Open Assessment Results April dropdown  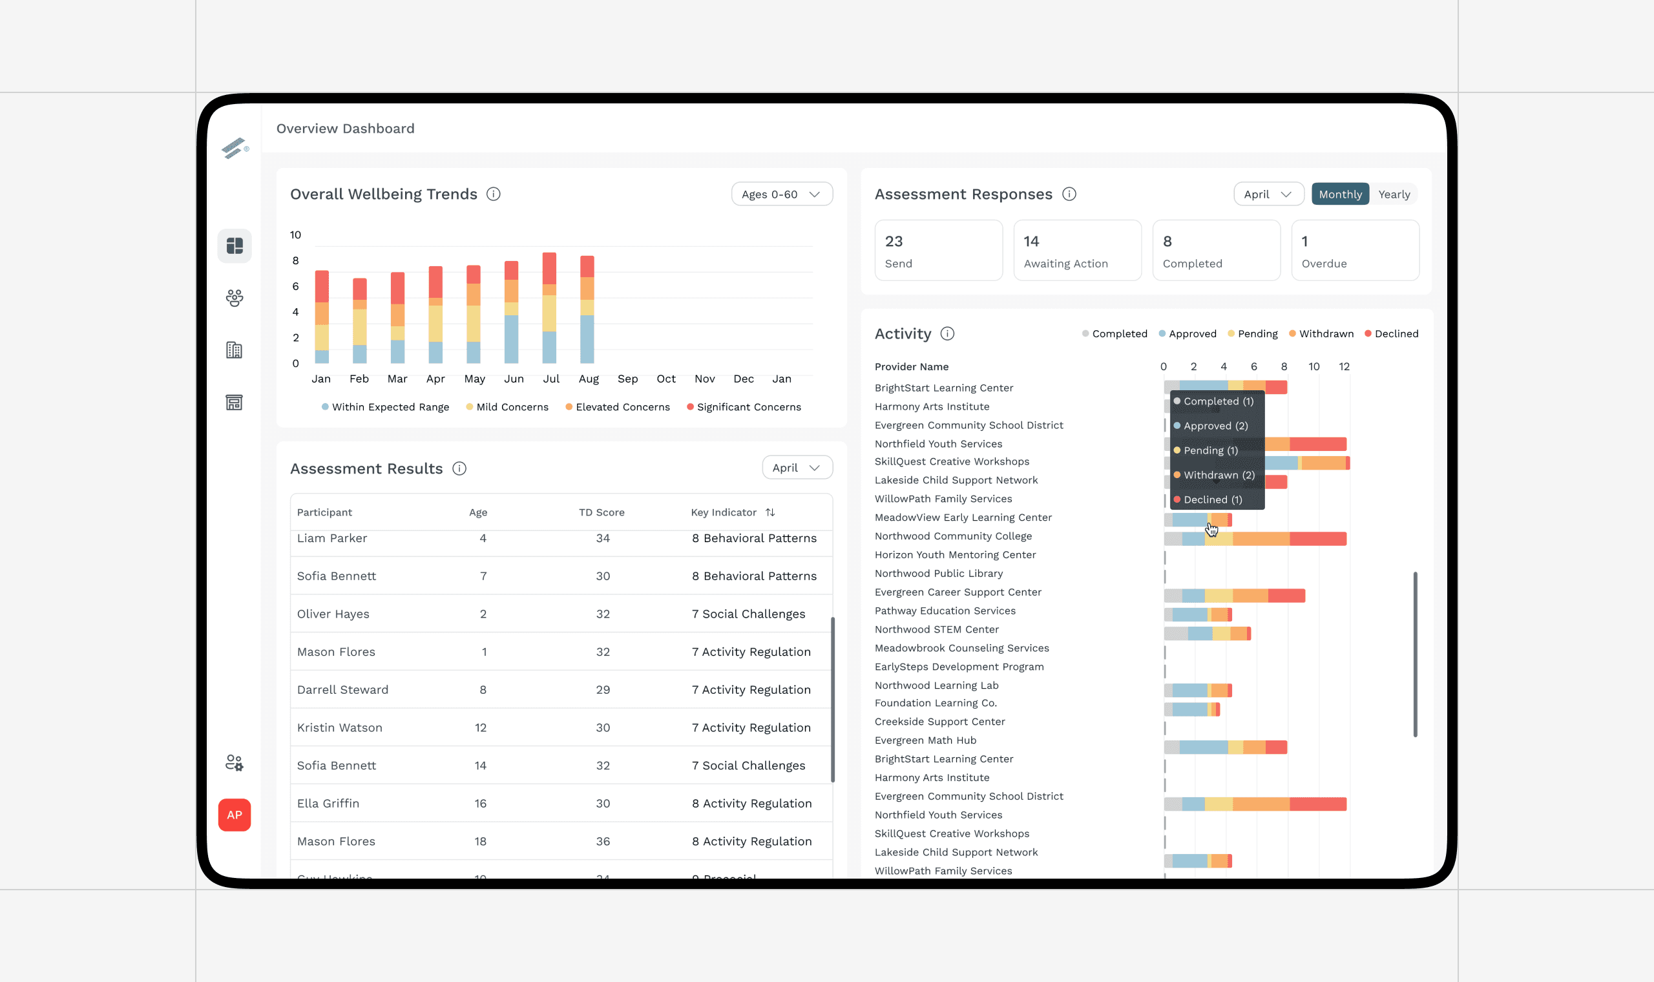click(797, 468)
